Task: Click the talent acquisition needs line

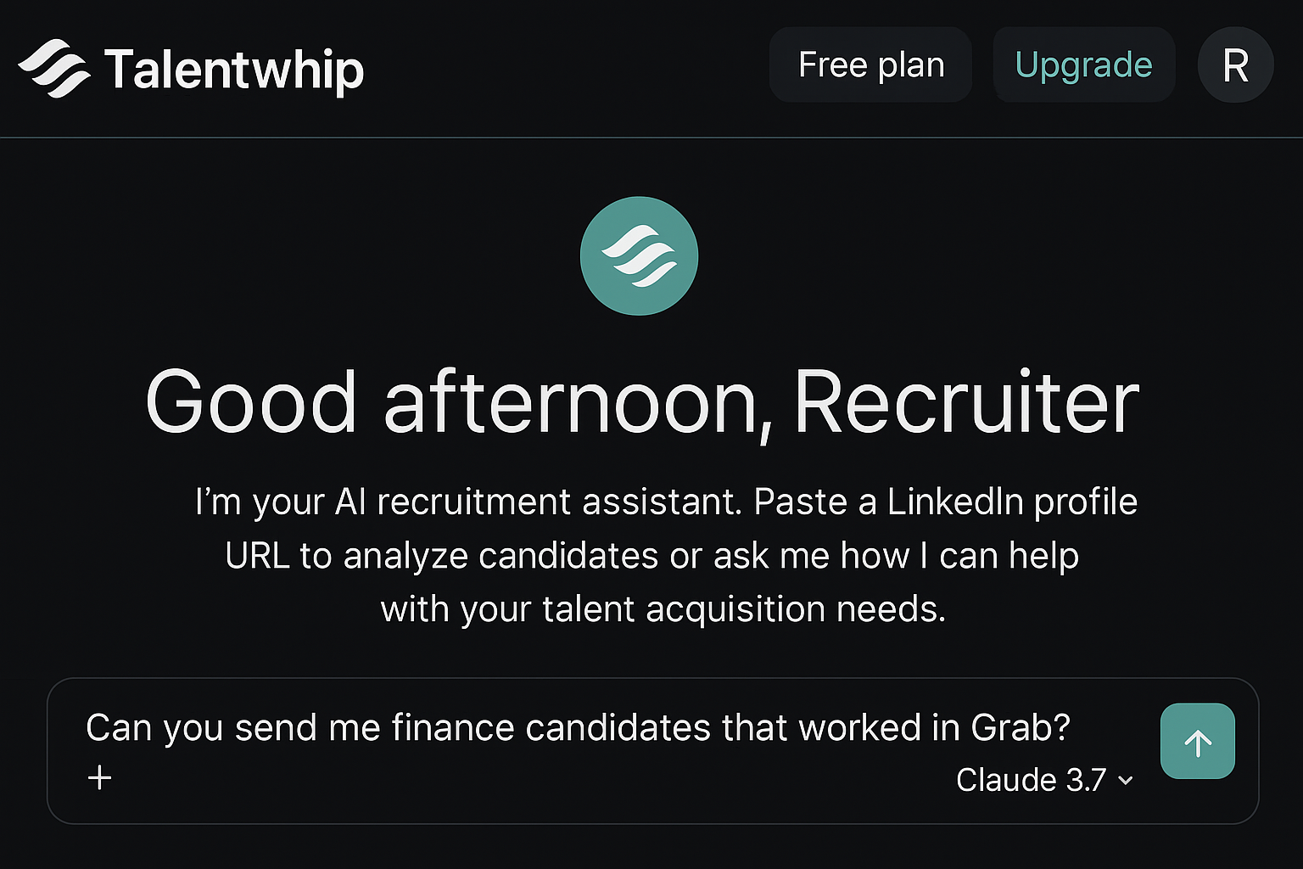Action: click(663, 608)
